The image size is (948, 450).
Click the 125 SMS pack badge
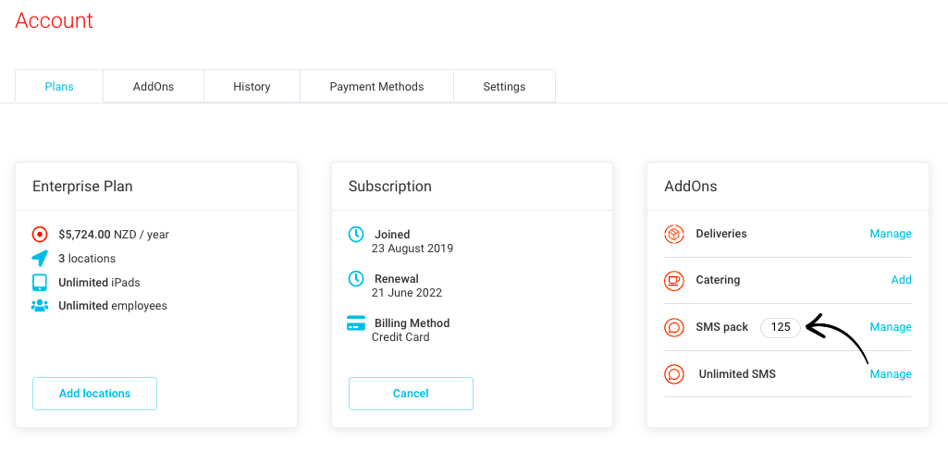[781, 327]
